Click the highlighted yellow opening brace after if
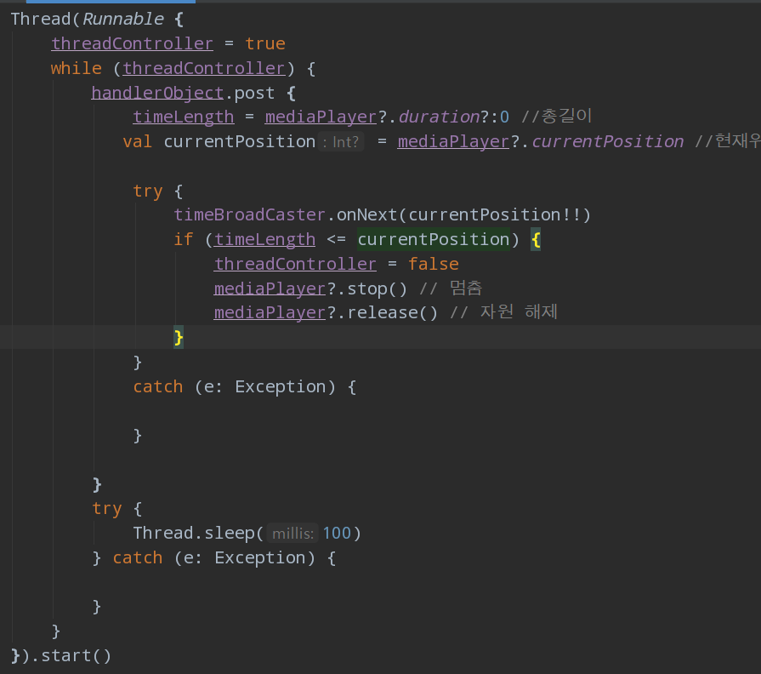This screenshot has width=761, height=674. click(x=536, y=239)
